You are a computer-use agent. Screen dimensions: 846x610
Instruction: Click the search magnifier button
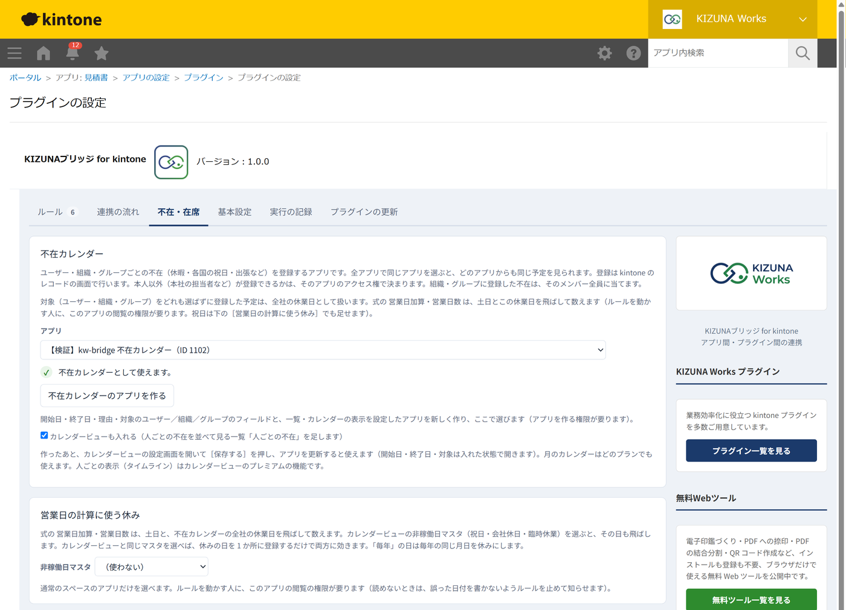[802, 53]
